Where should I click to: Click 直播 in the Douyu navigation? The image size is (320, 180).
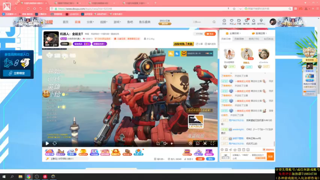click(x=78, y=22)
